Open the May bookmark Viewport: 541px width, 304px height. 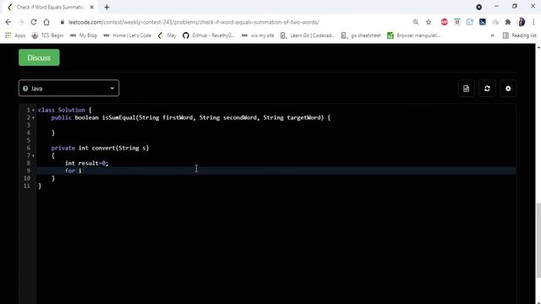click(167, 35)
